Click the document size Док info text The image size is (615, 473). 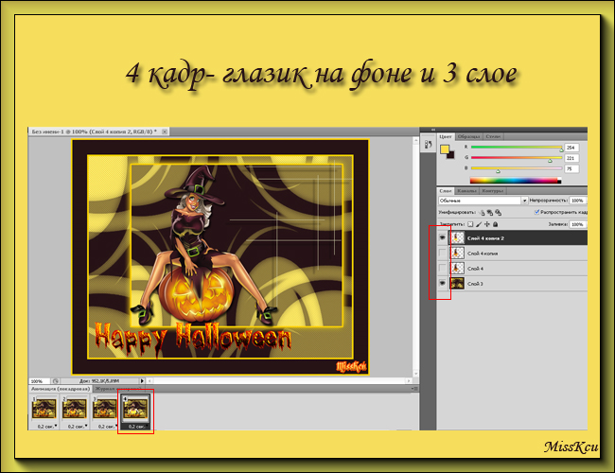pos(99,381)
